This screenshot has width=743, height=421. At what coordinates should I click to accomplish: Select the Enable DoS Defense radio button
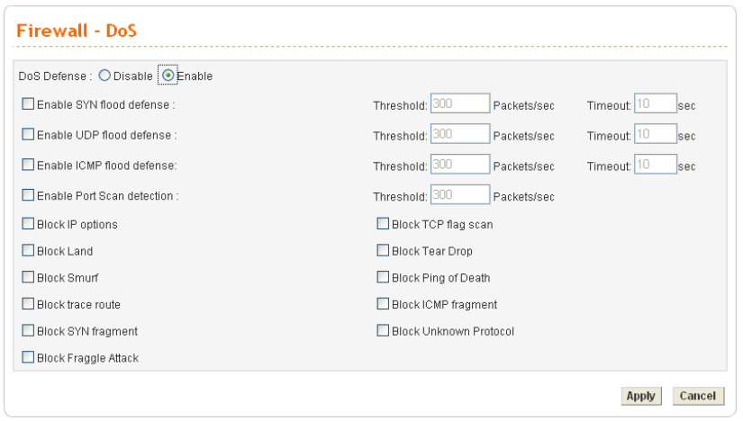[x=168, y=76]
